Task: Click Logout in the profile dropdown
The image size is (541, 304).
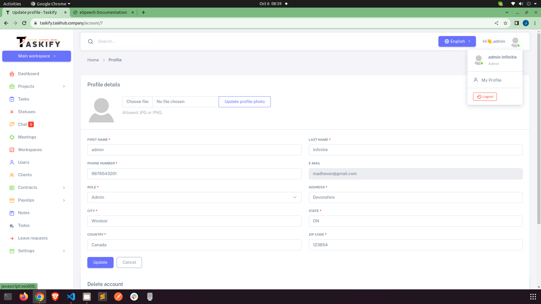Action: tap(485, 97)
